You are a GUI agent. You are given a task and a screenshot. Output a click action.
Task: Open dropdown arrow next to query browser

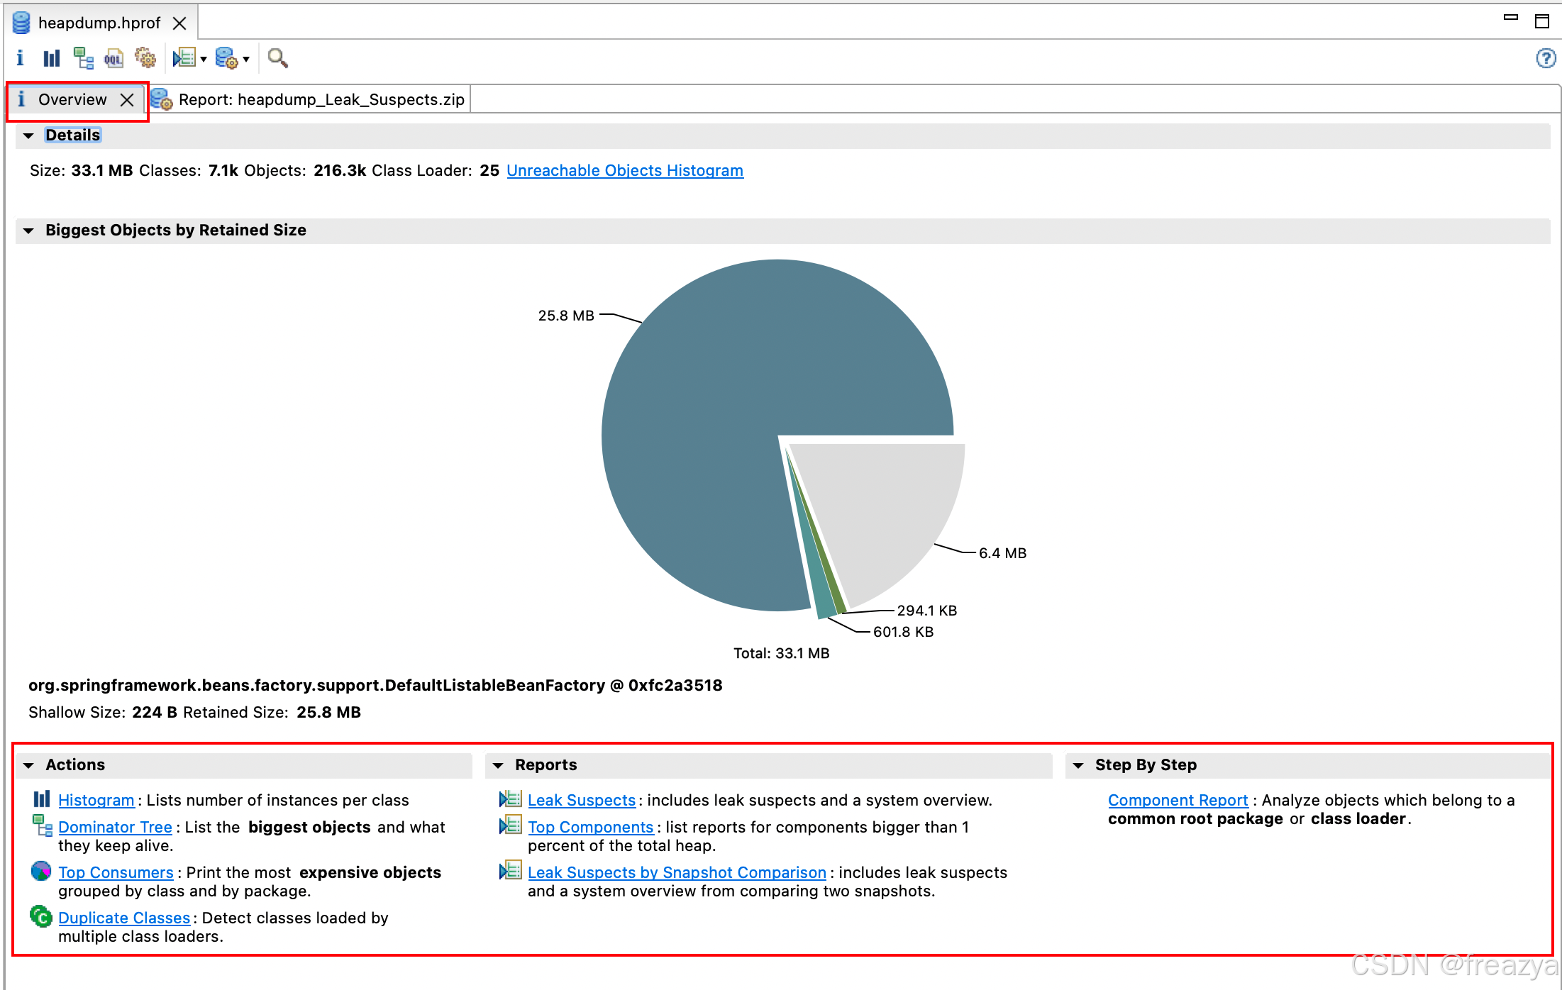246,59
